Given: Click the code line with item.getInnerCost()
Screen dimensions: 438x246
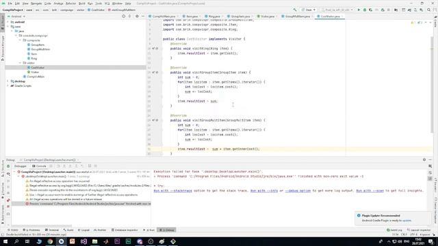Looking at the screenshot, I should point(218,149).
